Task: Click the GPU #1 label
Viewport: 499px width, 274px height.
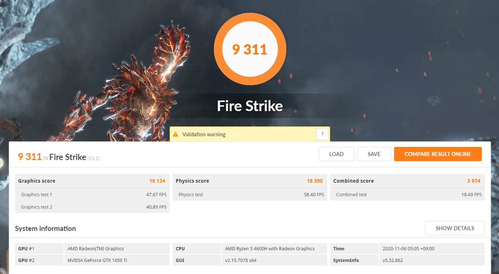Action: [x=26, y=249]
